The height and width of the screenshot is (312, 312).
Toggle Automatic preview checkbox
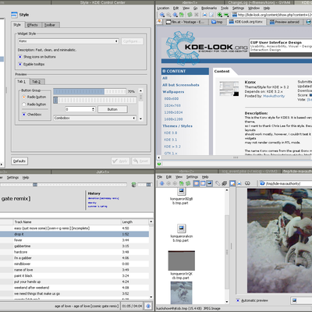pyautogui.click(x=238, y=300)
